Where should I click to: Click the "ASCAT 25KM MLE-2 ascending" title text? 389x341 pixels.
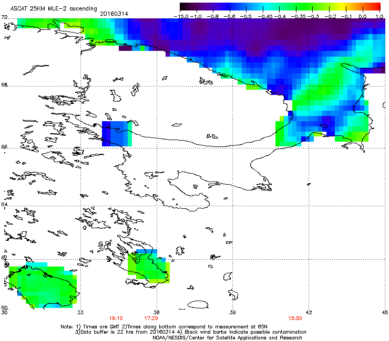(x=54, y=8)
